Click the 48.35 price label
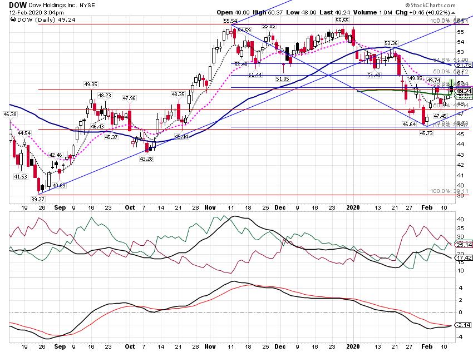This screenshot has height=352, width=473. coord(178,95)
